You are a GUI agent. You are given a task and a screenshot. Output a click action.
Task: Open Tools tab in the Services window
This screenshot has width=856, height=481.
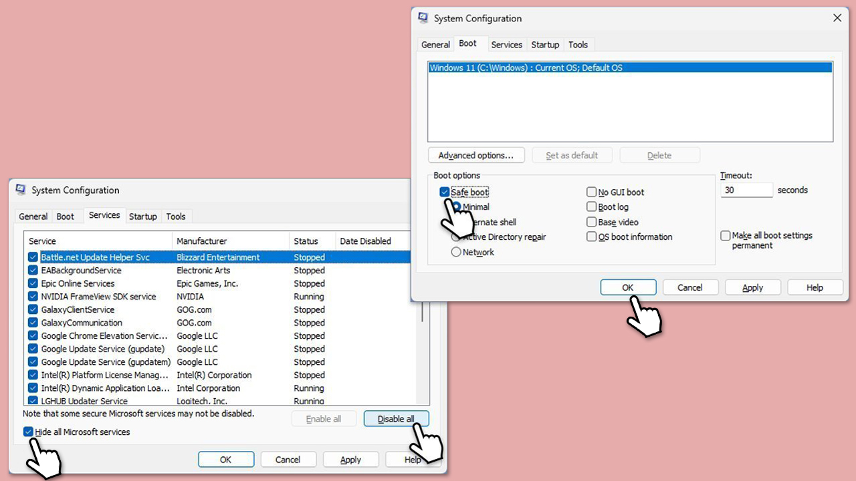click(x=176, y=216)
